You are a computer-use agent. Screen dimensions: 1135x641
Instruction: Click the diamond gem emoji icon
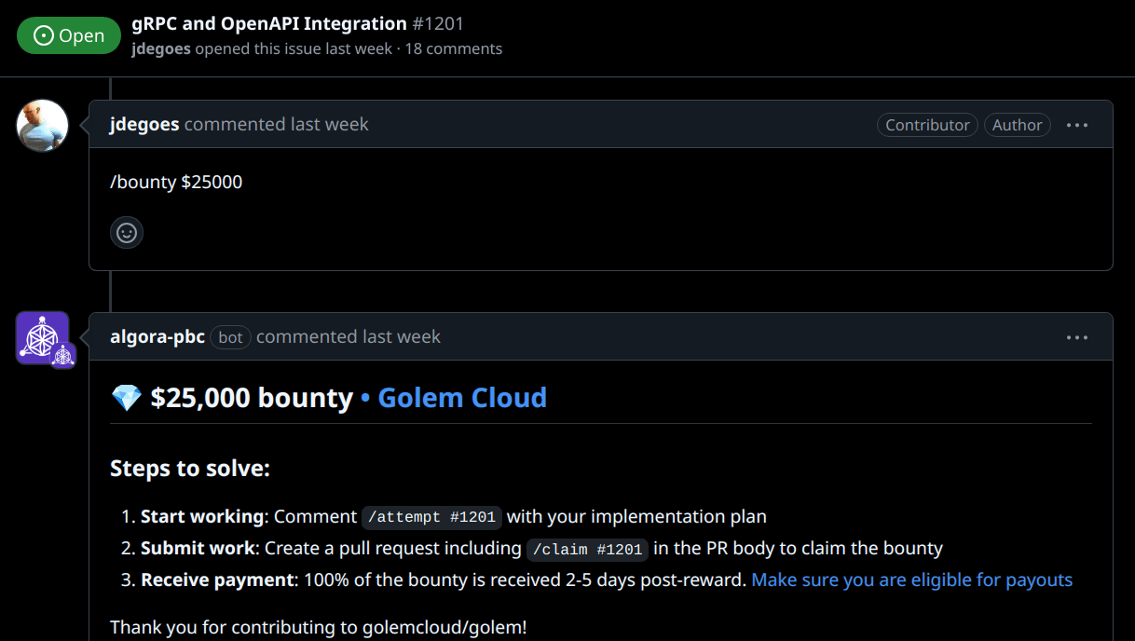[126, 399]
